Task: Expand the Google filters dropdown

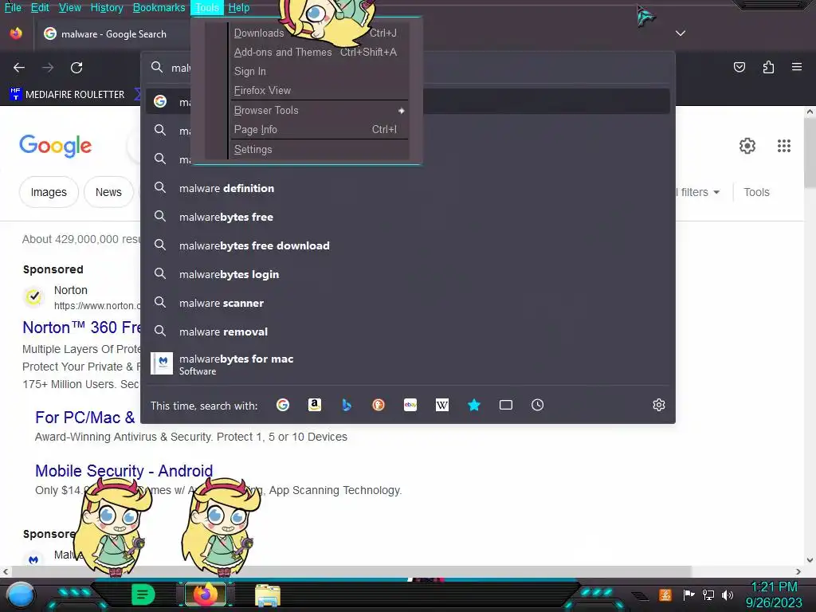Action: coord(700,192)
